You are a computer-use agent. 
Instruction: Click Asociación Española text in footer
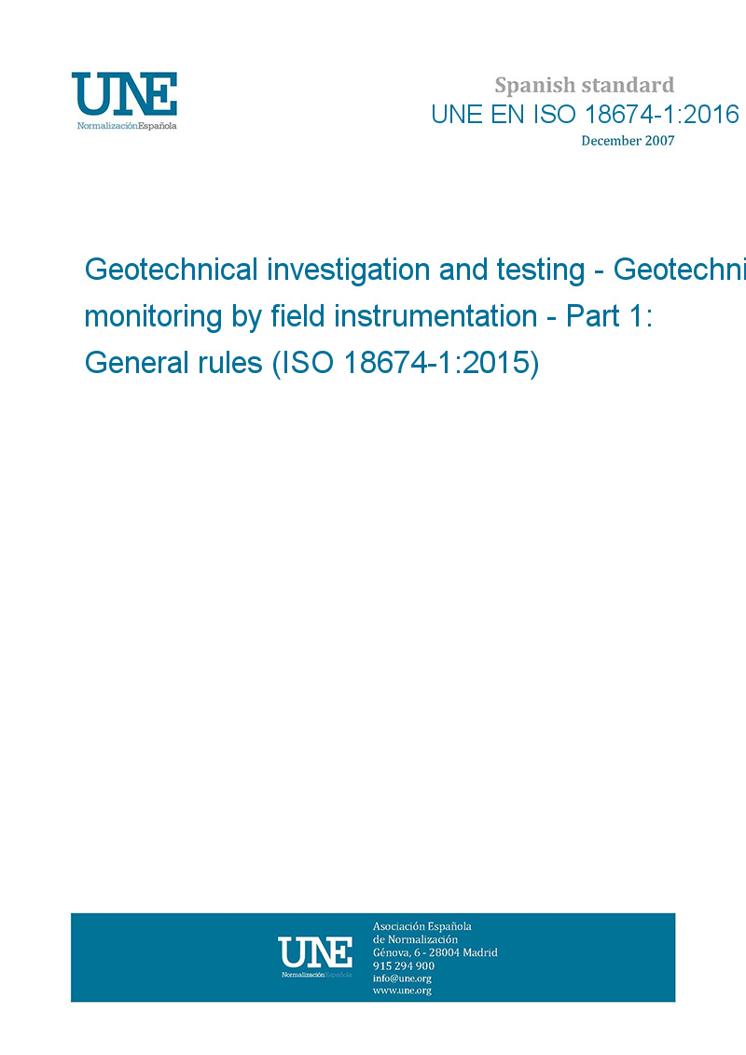[422, 926]
